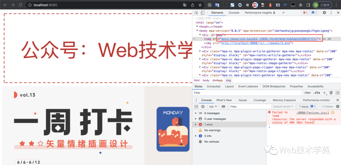Toggle the .cls class editor
Screen dimensions: 341x165
click(x=316, y=93)
